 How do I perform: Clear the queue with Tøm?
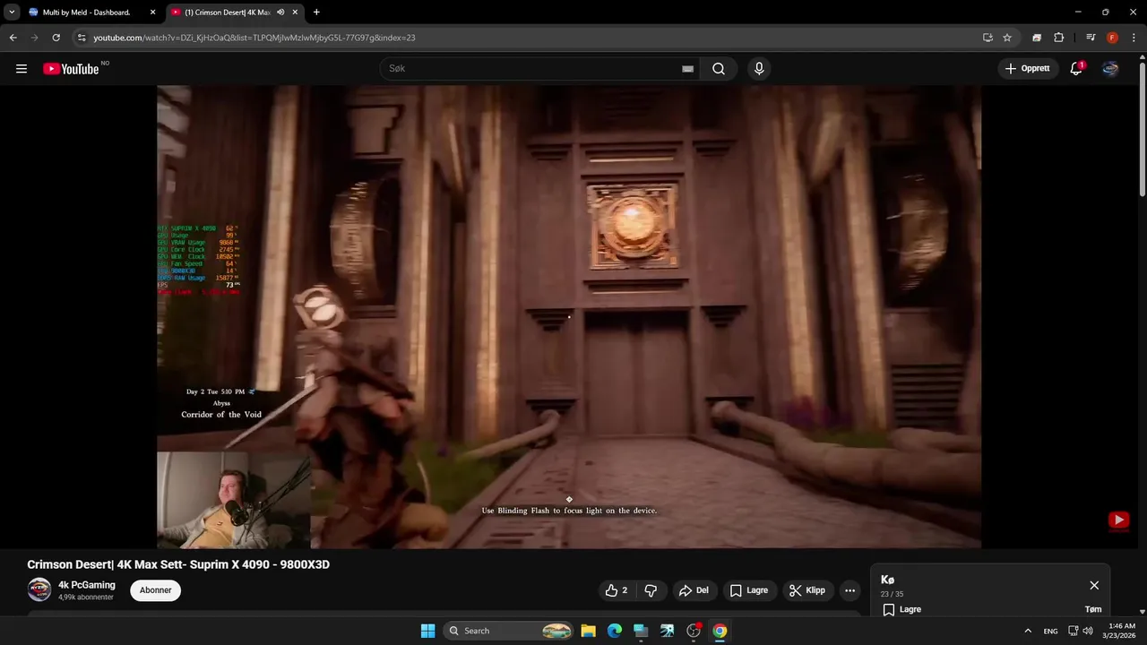coord(1093,609)
